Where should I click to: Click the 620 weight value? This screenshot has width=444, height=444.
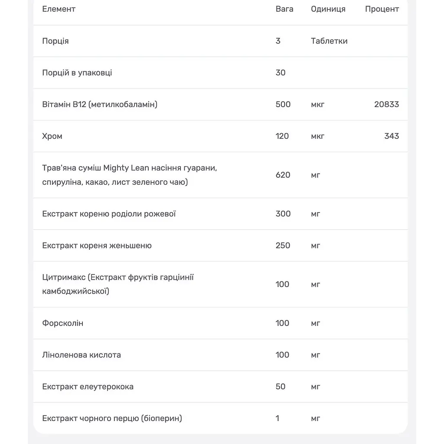(283, 175)
